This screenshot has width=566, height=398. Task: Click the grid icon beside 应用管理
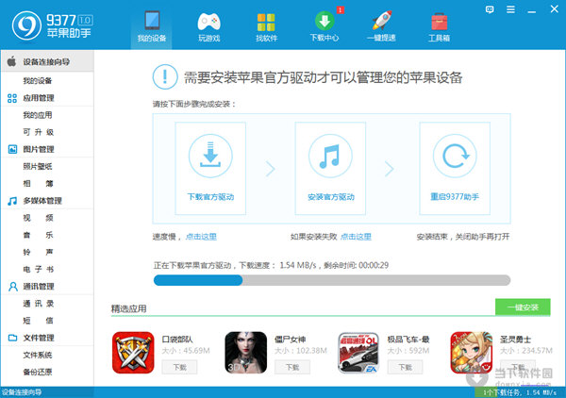point(12,98)
